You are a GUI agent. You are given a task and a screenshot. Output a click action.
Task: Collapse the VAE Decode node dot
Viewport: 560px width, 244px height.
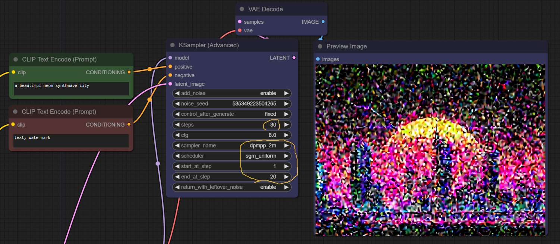(x=242, y=9)
